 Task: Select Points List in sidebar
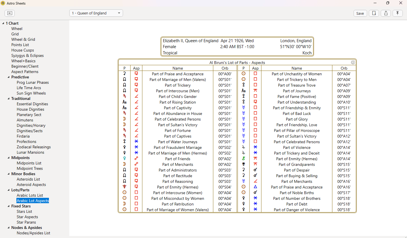click(20, 45)
